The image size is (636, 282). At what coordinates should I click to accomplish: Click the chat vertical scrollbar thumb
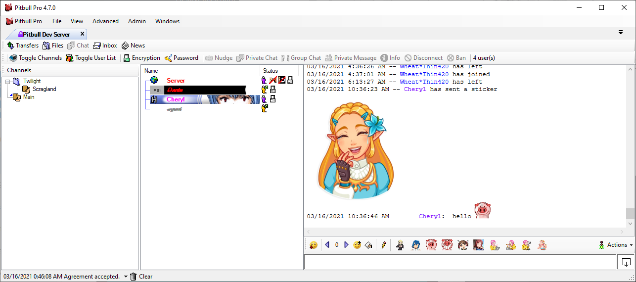[630, 213]
